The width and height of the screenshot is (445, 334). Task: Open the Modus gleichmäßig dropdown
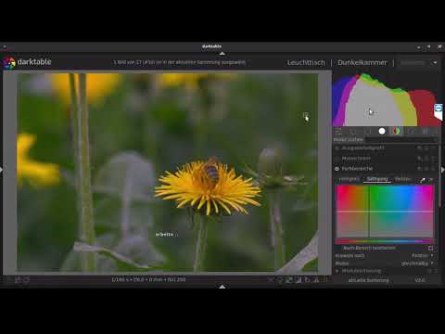(385, 263)
